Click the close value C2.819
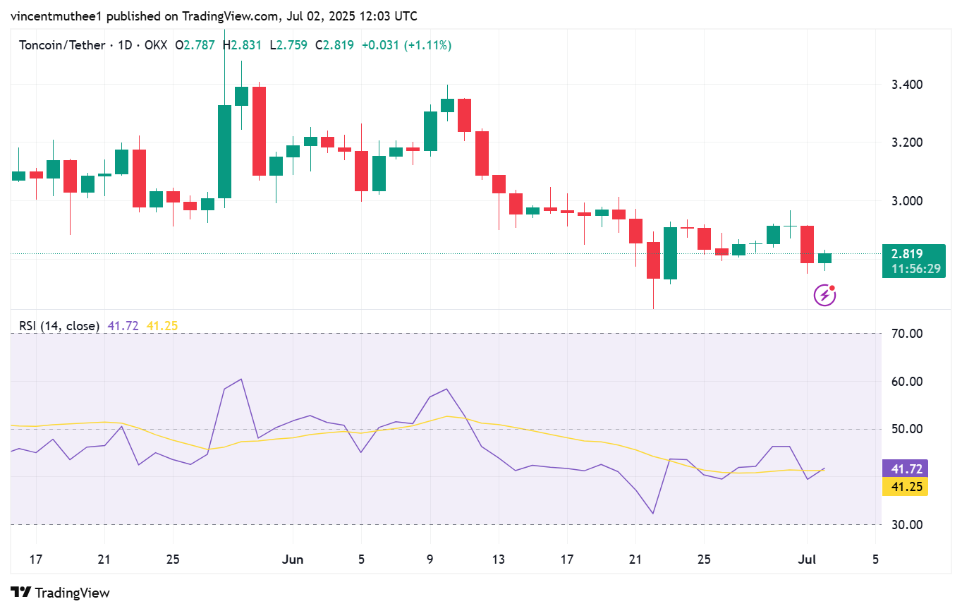Screen dimensions: 962x611 click(334, 45)
